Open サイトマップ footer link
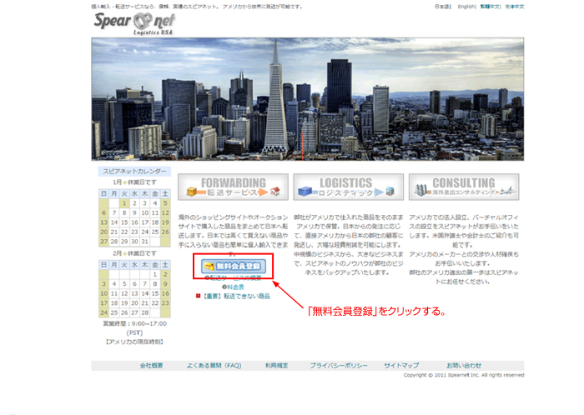This screenshot has width=584, height=415. (x=401, y=365)
